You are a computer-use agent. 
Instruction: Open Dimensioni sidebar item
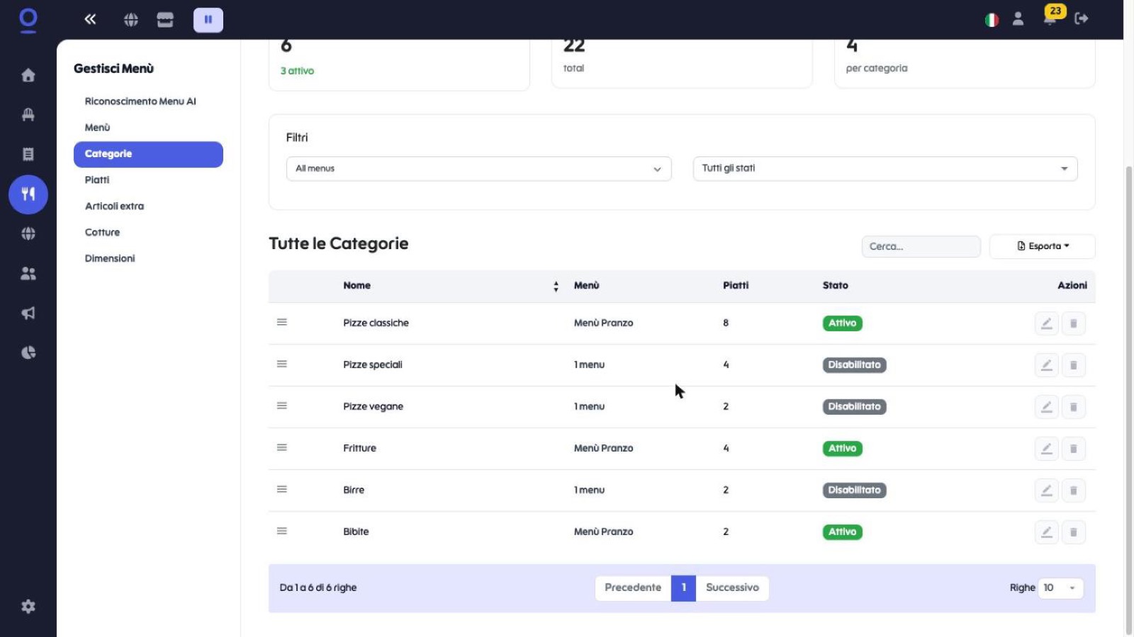tap(110, 258)
